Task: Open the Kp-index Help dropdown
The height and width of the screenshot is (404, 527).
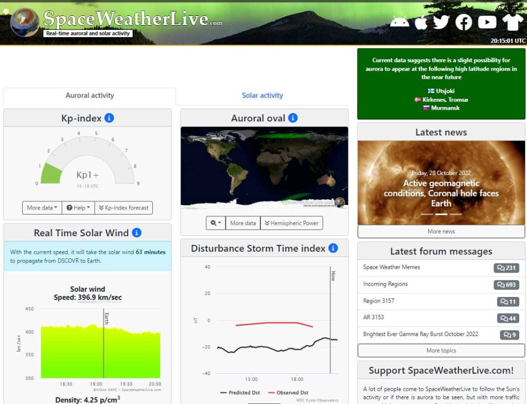Action: pos(78,208)
